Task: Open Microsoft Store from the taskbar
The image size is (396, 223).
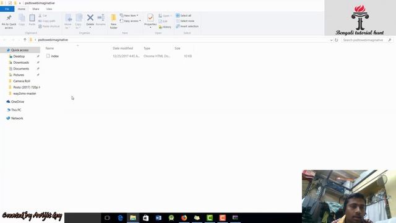Action: tap(146, 217)
